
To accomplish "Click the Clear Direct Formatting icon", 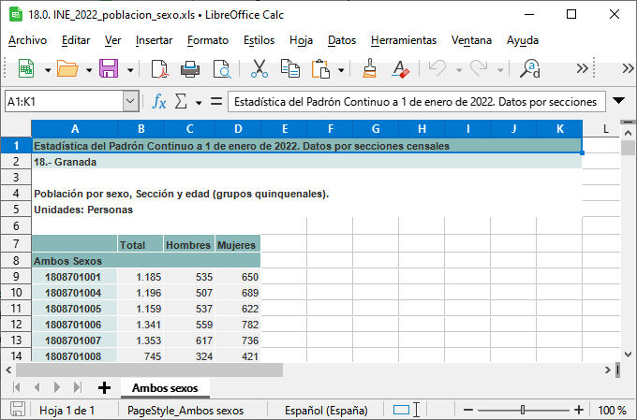I will tap(400, 68).
